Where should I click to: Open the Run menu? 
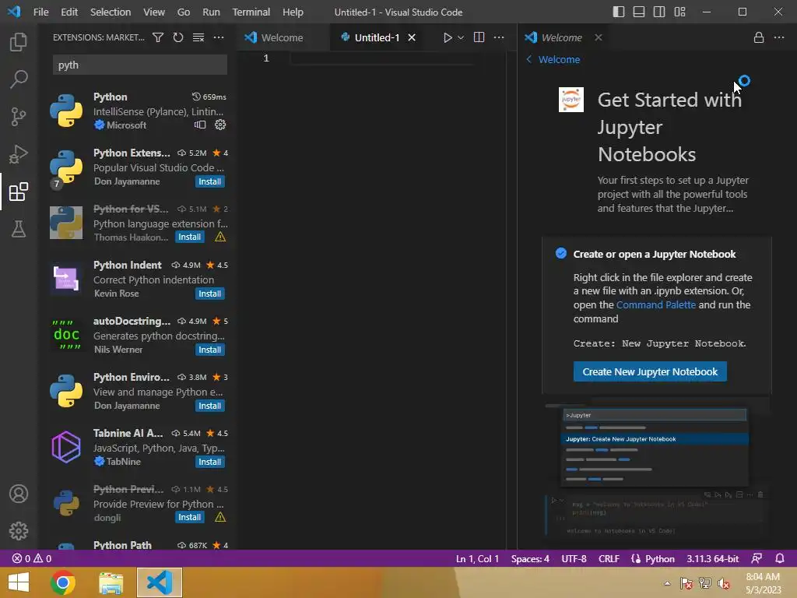(x=211, y=12)
